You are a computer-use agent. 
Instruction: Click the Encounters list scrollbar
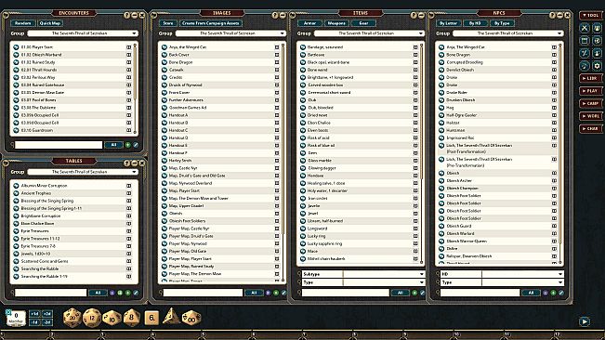135,88
